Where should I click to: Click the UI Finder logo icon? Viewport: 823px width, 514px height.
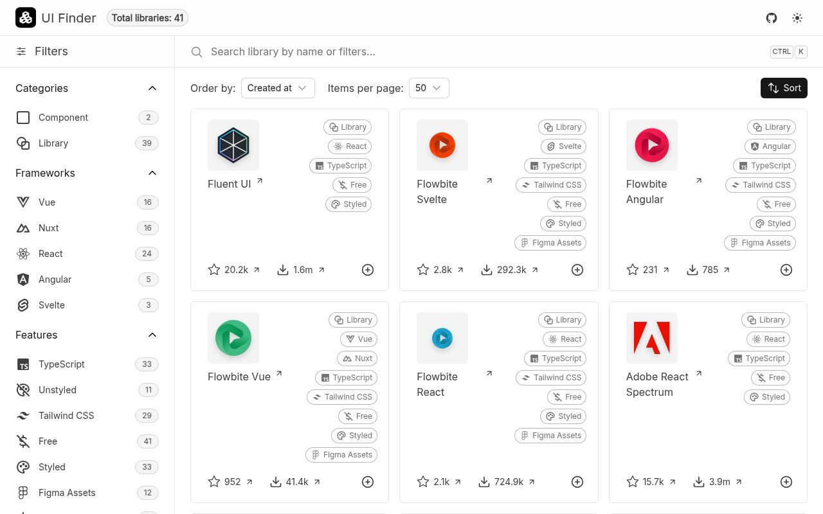click(x=26, y=18)
